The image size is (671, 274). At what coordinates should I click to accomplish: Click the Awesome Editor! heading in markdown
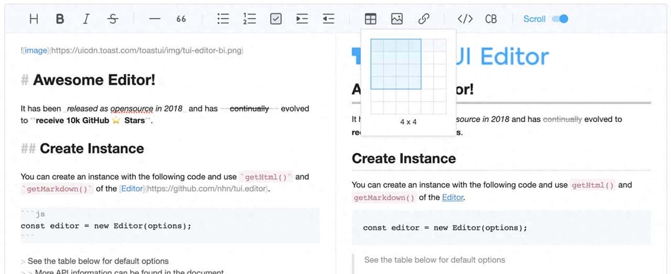[x=94, y=80]
